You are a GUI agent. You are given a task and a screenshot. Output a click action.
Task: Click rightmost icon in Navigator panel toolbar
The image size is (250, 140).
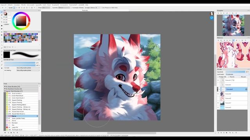pyautogui.click(x=236, y=13)
